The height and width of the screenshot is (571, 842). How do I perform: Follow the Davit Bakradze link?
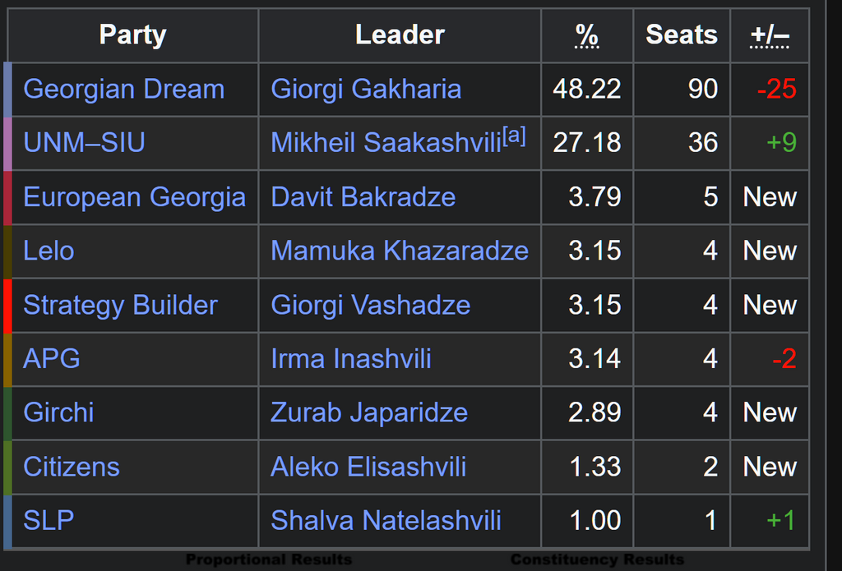coord(363,197)
